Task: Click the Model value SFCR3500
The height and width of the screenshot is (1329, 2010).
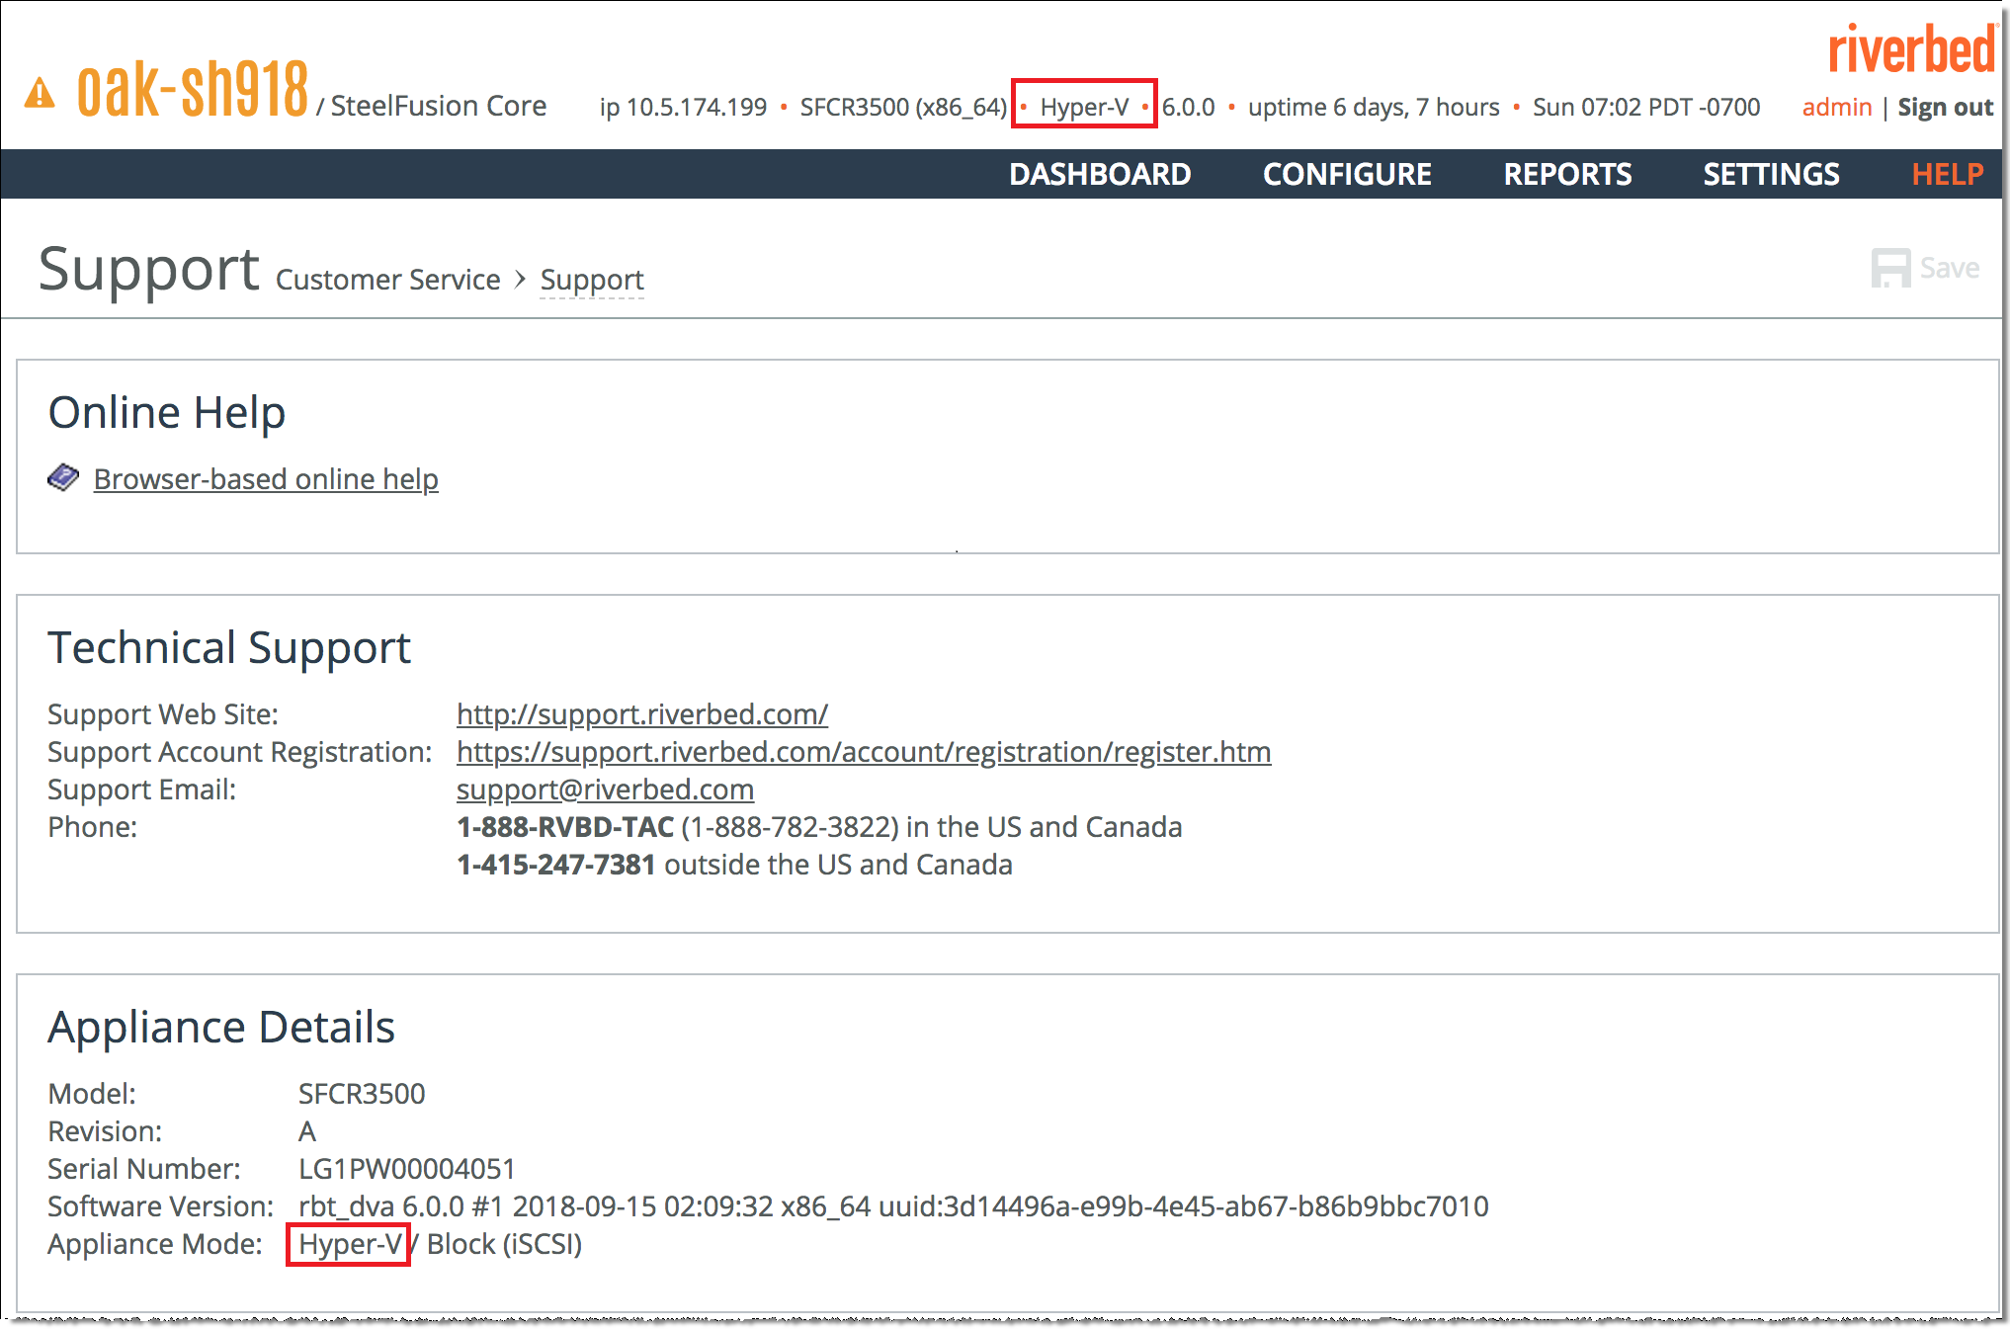Action: pos(362,1093)
